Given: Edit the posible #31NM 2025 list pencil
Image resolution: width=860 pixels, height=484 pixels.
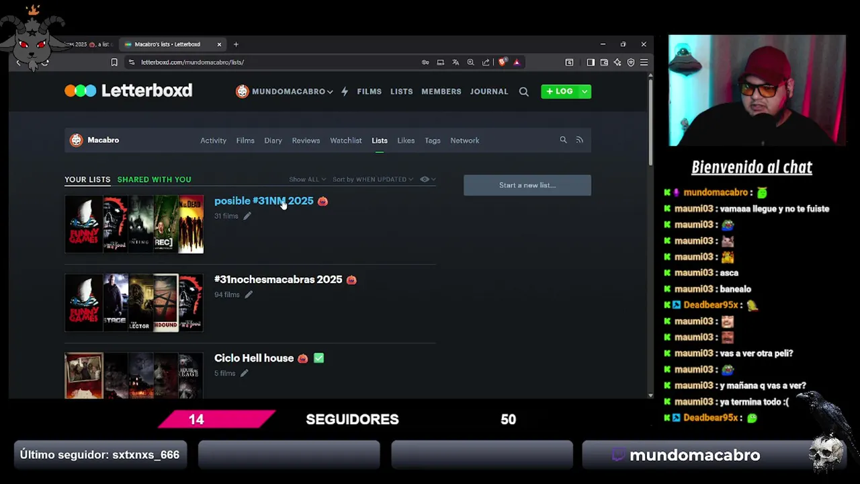Looking at the screenshot, I should pos(247,216).
